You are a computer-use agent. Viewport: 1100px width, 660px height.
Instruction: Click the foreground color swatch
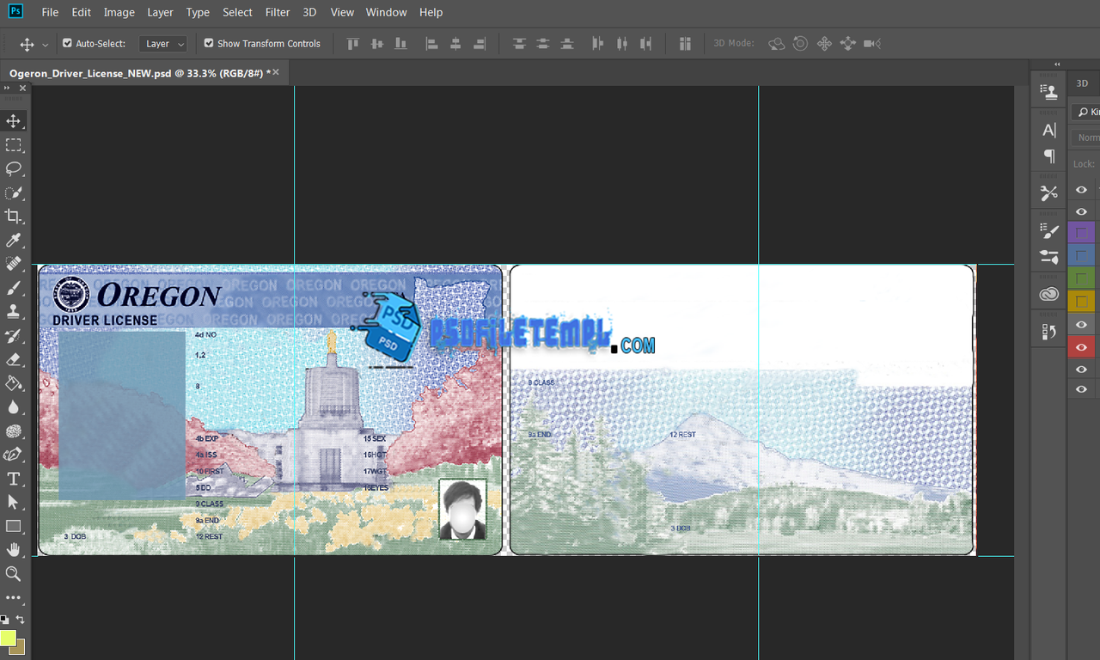(8, 638)
